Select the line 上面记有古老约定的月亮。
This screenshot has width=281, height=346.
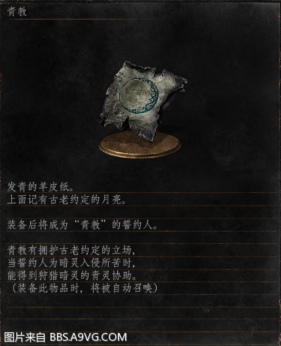point(67,199)
